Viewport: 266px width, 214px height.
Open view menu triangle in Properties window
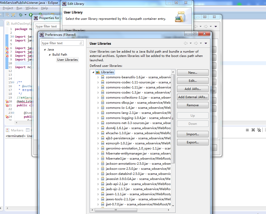click(216, 26)
